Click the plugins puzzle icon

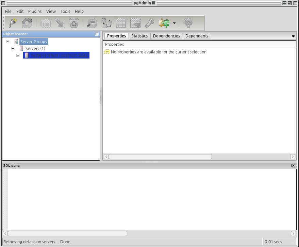pos(164,23)
